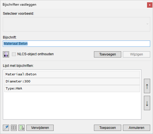The width and height of the screenshot is (153, 134).
Task: Toggle the NLCS-object onthouden checkbox
Action: [14, 54]
